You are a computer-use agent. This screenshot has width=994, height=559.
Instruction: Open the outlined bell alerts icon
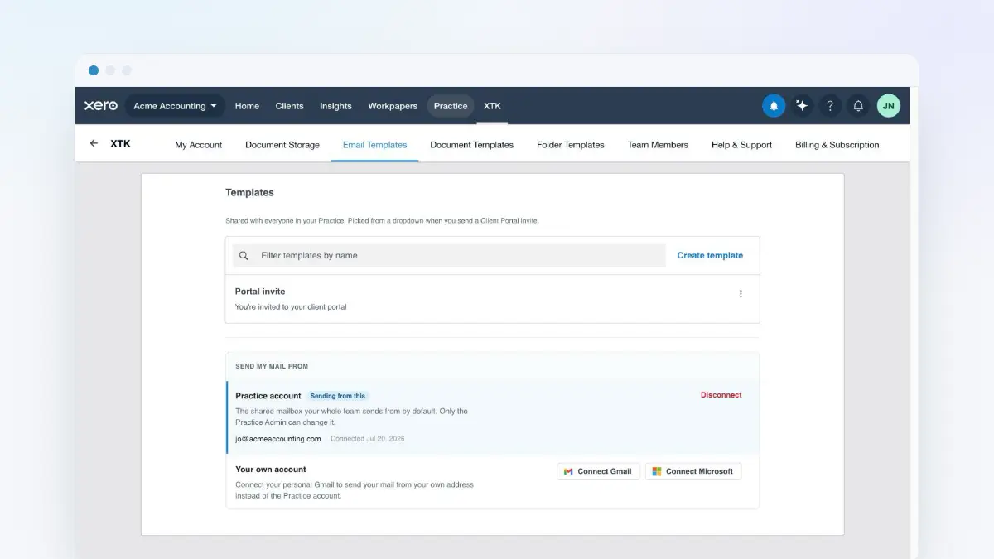click(858, 106)
